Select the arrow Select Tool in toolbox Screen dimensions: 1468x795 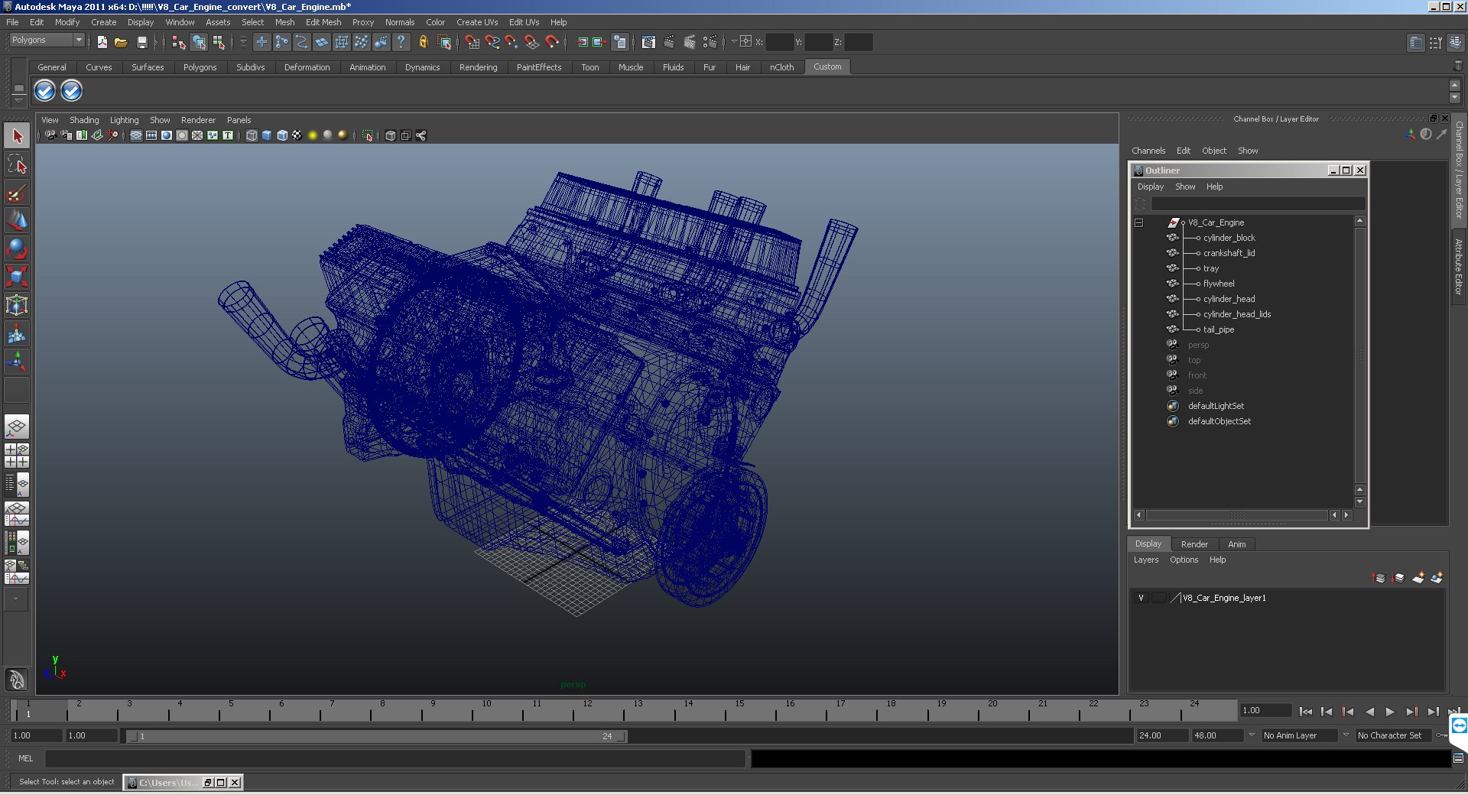[x=17, y=136]
